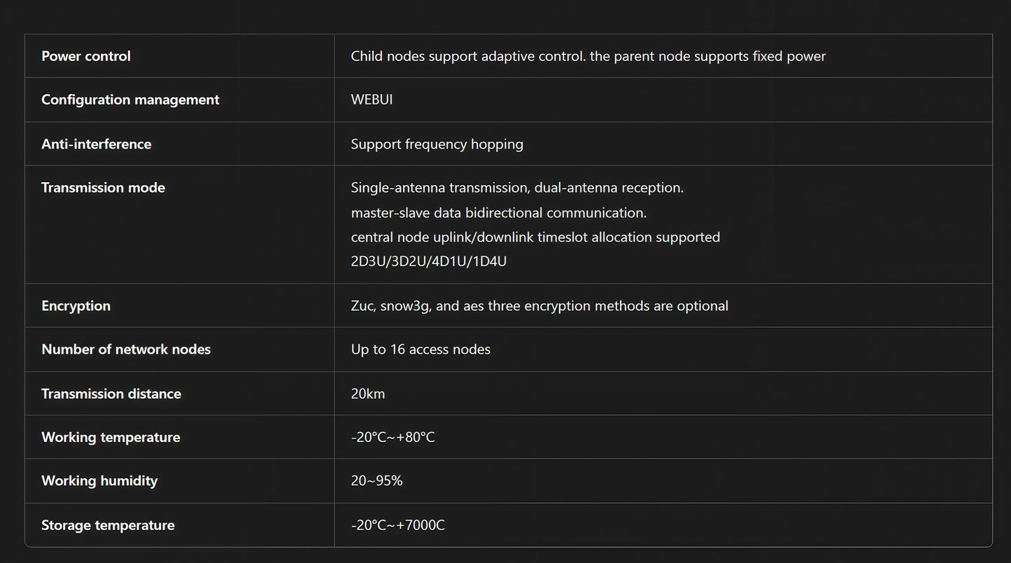The image size is (1011, 563).
Task: Click Number of network nodes label
Action: pyautogui.click(x=126, y=349)
